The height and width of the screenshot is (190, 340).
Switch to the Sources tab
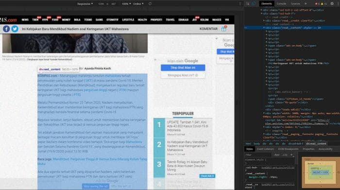coord(295,4)
